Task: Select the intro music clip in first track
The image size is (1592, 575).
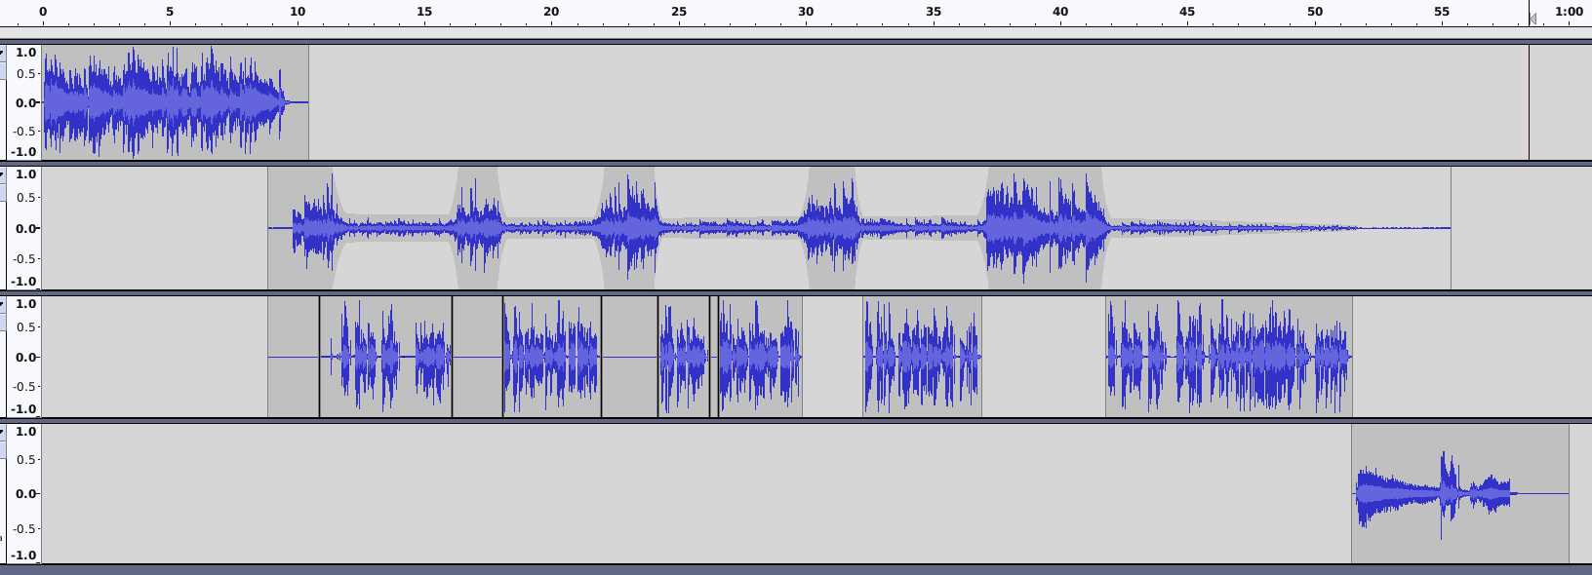Action: [x=176, y=102]
